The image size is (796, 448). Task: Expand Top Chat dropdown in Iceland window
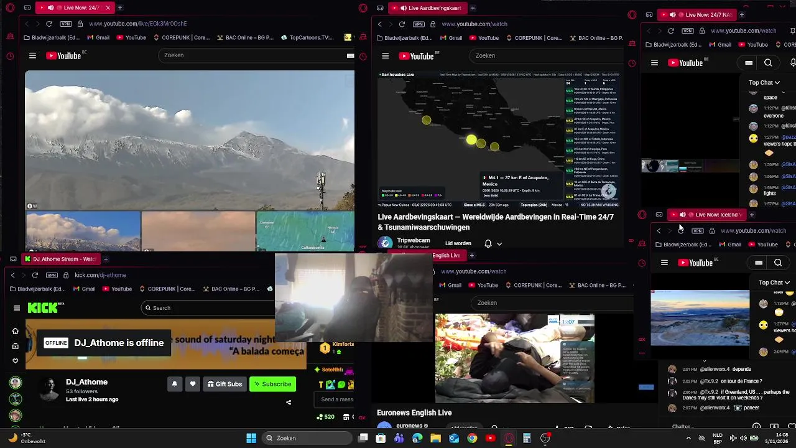tap(774, 282)
